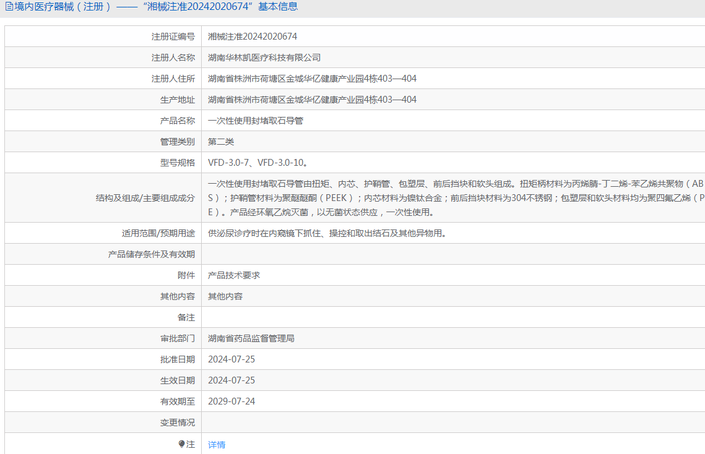Open the 详情 link
The height and width of the screenshot is (454, 705).
217,445
